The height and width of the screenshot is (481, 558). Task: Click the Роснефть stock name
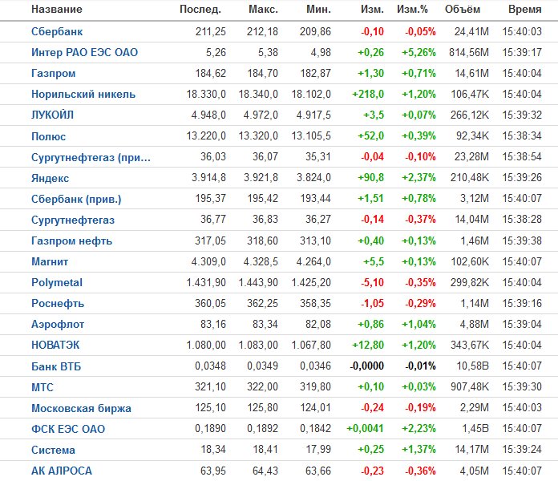(x=58, y=304)
